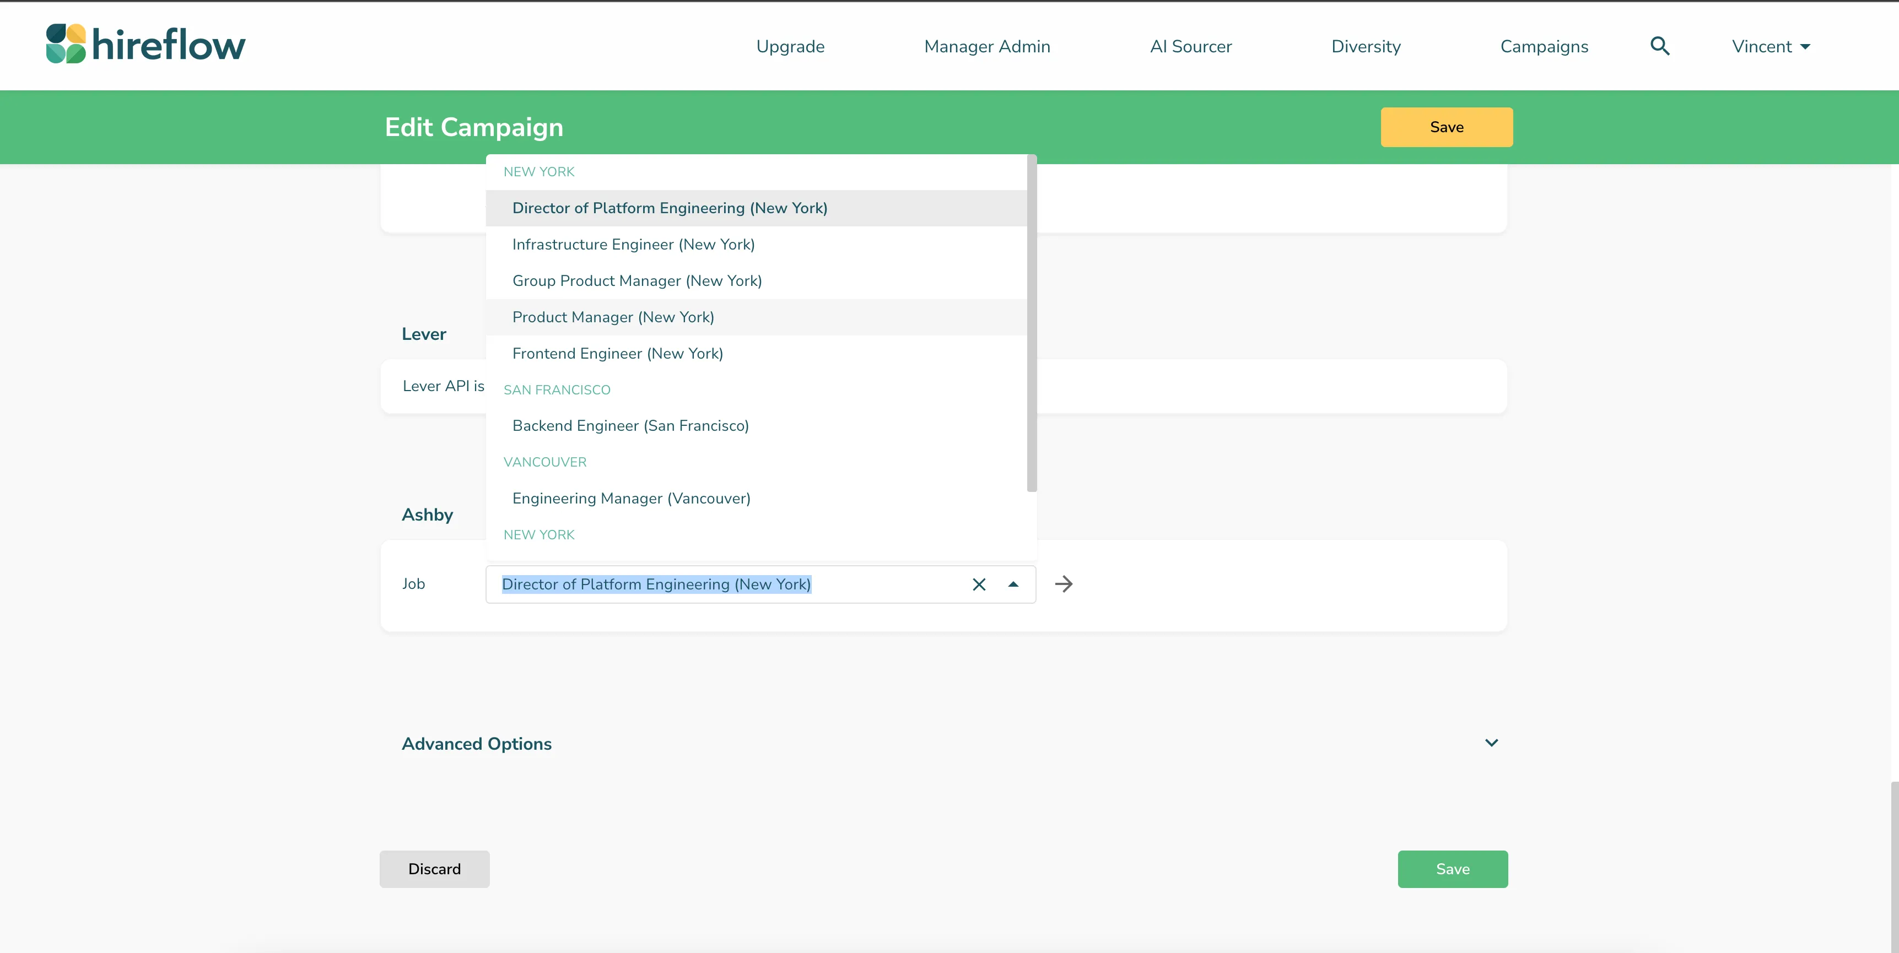The width and height of the screenshot is (1899, 953).
Task: Click the green Save button at bottom
Action: [x=1452, y=869]
